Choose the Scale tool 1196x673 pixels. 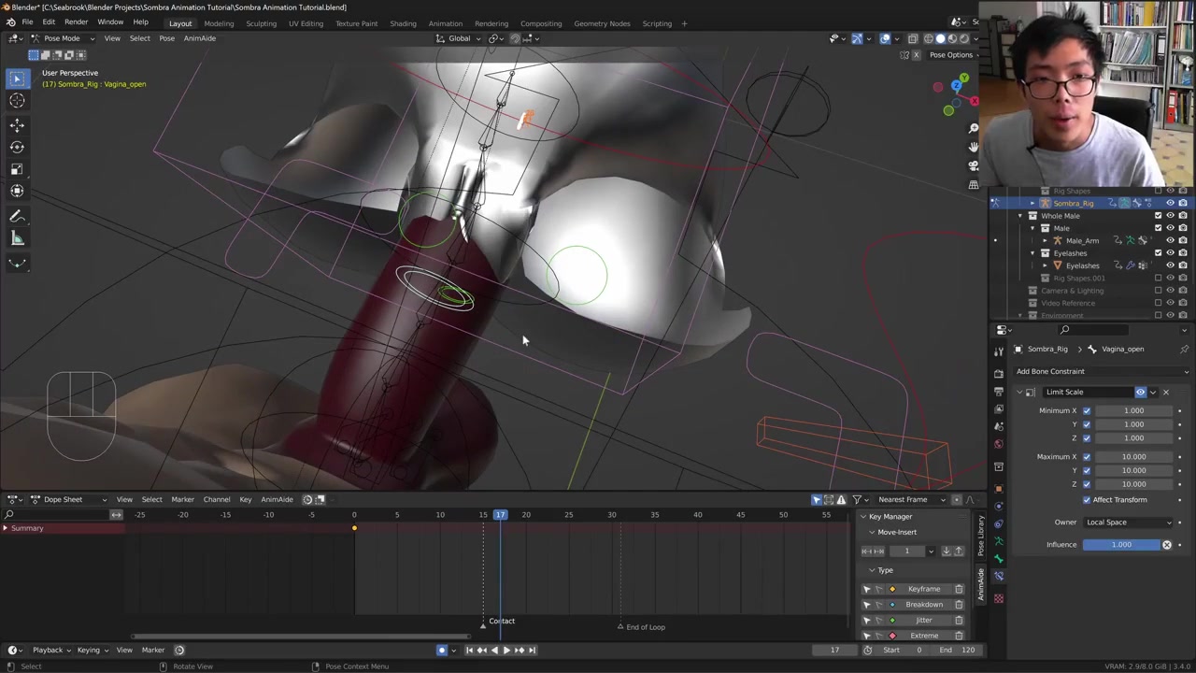click(x=17, y=169)
